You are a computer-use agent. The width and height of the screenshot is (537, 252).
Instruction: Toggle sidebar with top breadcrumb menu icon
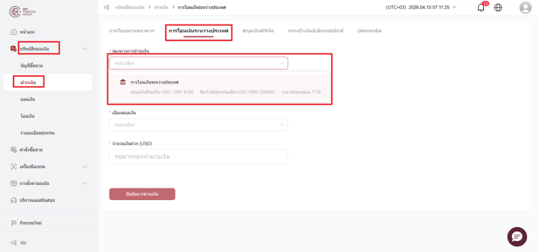(106, 7)
